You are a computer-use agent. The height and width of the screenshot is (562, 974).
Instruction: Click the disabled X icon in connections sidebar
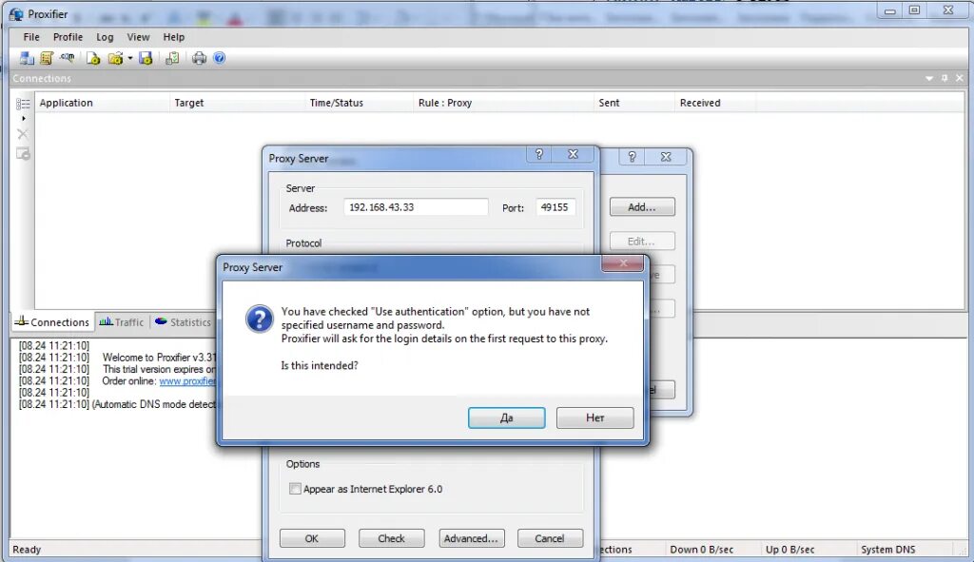click(x=23, y=134)
